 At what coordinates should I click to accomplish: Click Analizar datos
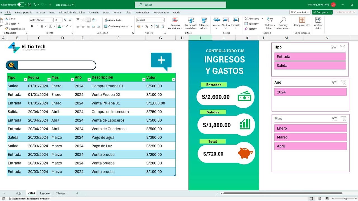(x=318, y=23)
